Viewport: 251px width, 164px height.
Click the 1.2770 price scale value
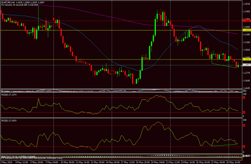[x=247, y=73]
